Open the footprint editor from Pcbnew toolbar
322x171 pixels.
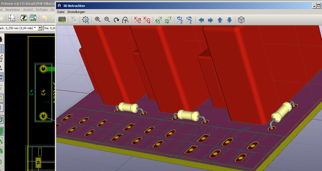click(23, 18)
